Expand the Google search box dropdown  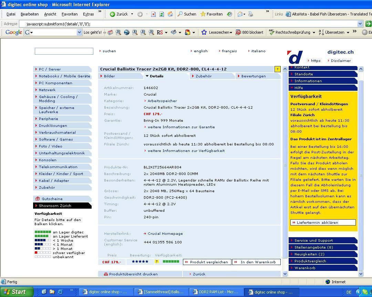(79, 32)
